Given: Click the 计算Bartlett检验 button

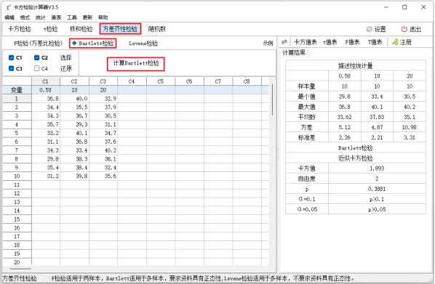Looking at the screenshot, I should coord(136,64).
